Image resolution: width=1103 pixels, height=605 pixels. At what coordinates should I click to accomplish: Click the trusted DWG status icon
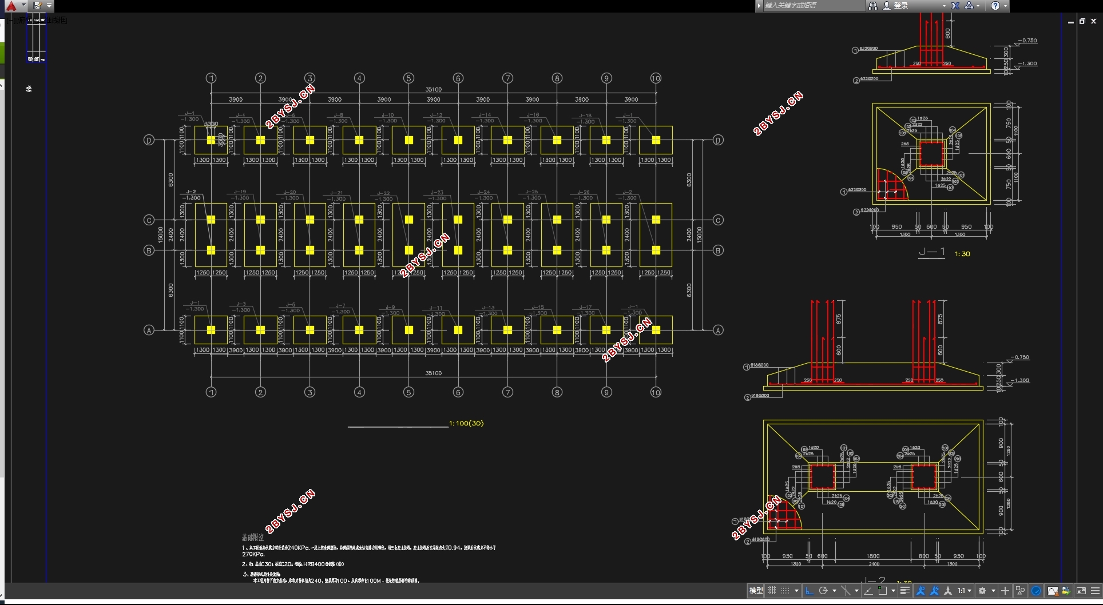coord(1066,591)
